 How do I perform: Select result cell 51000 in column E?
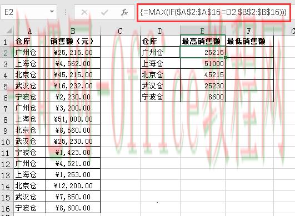[x=203, y=63]
